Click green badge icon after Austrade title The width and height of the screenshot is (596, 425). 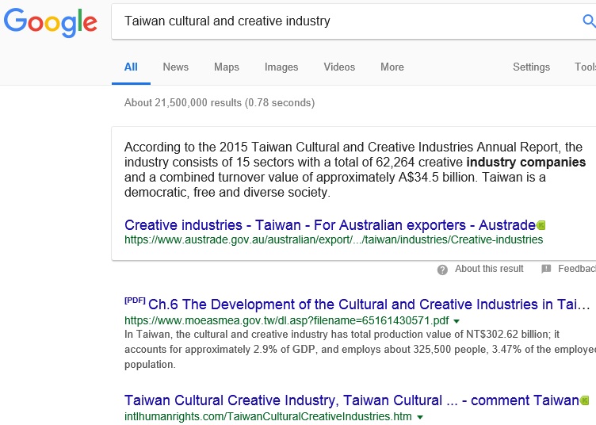pyautogui.click(x=541, y=225)
